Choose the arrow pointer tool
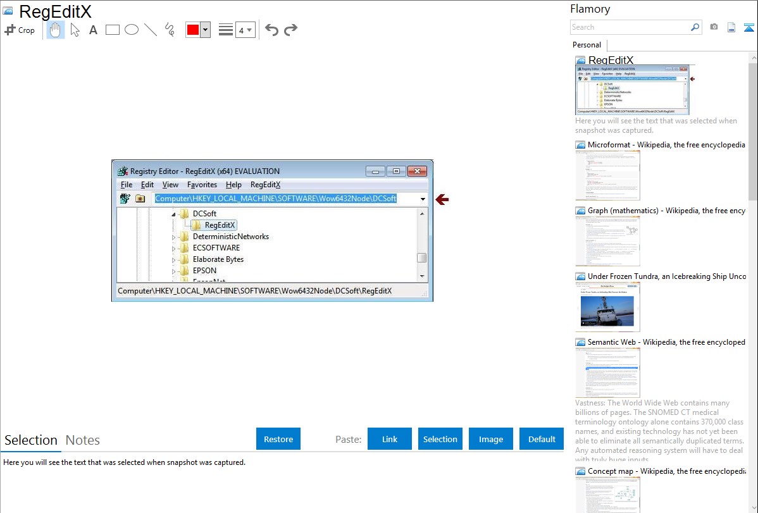The image size is (758, 513). pyautogui.click(x=75, y=30)
